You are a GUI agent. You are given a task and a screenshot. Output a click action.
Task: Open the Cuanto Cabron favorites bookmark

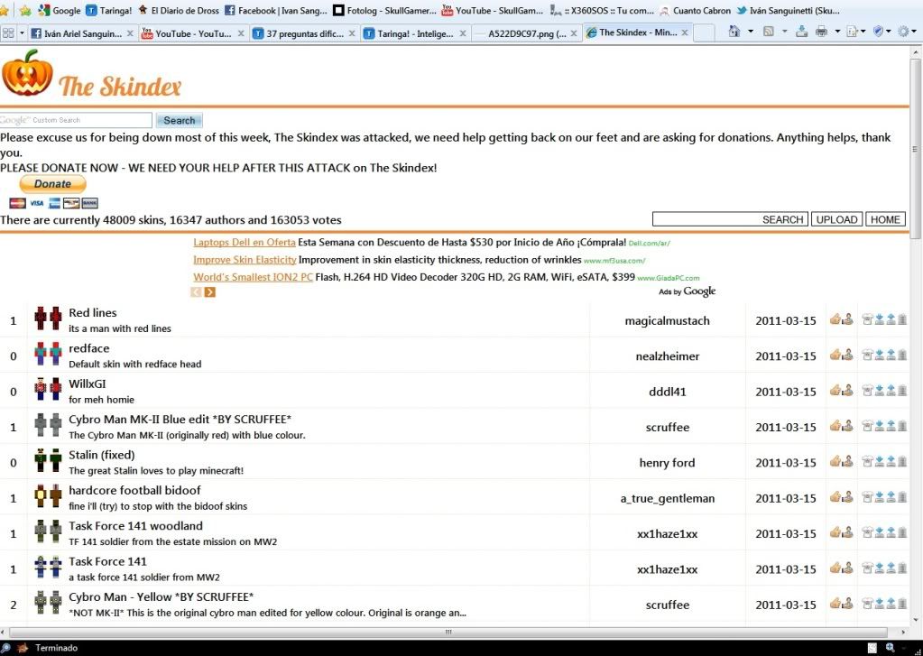[x=695, y=11]
